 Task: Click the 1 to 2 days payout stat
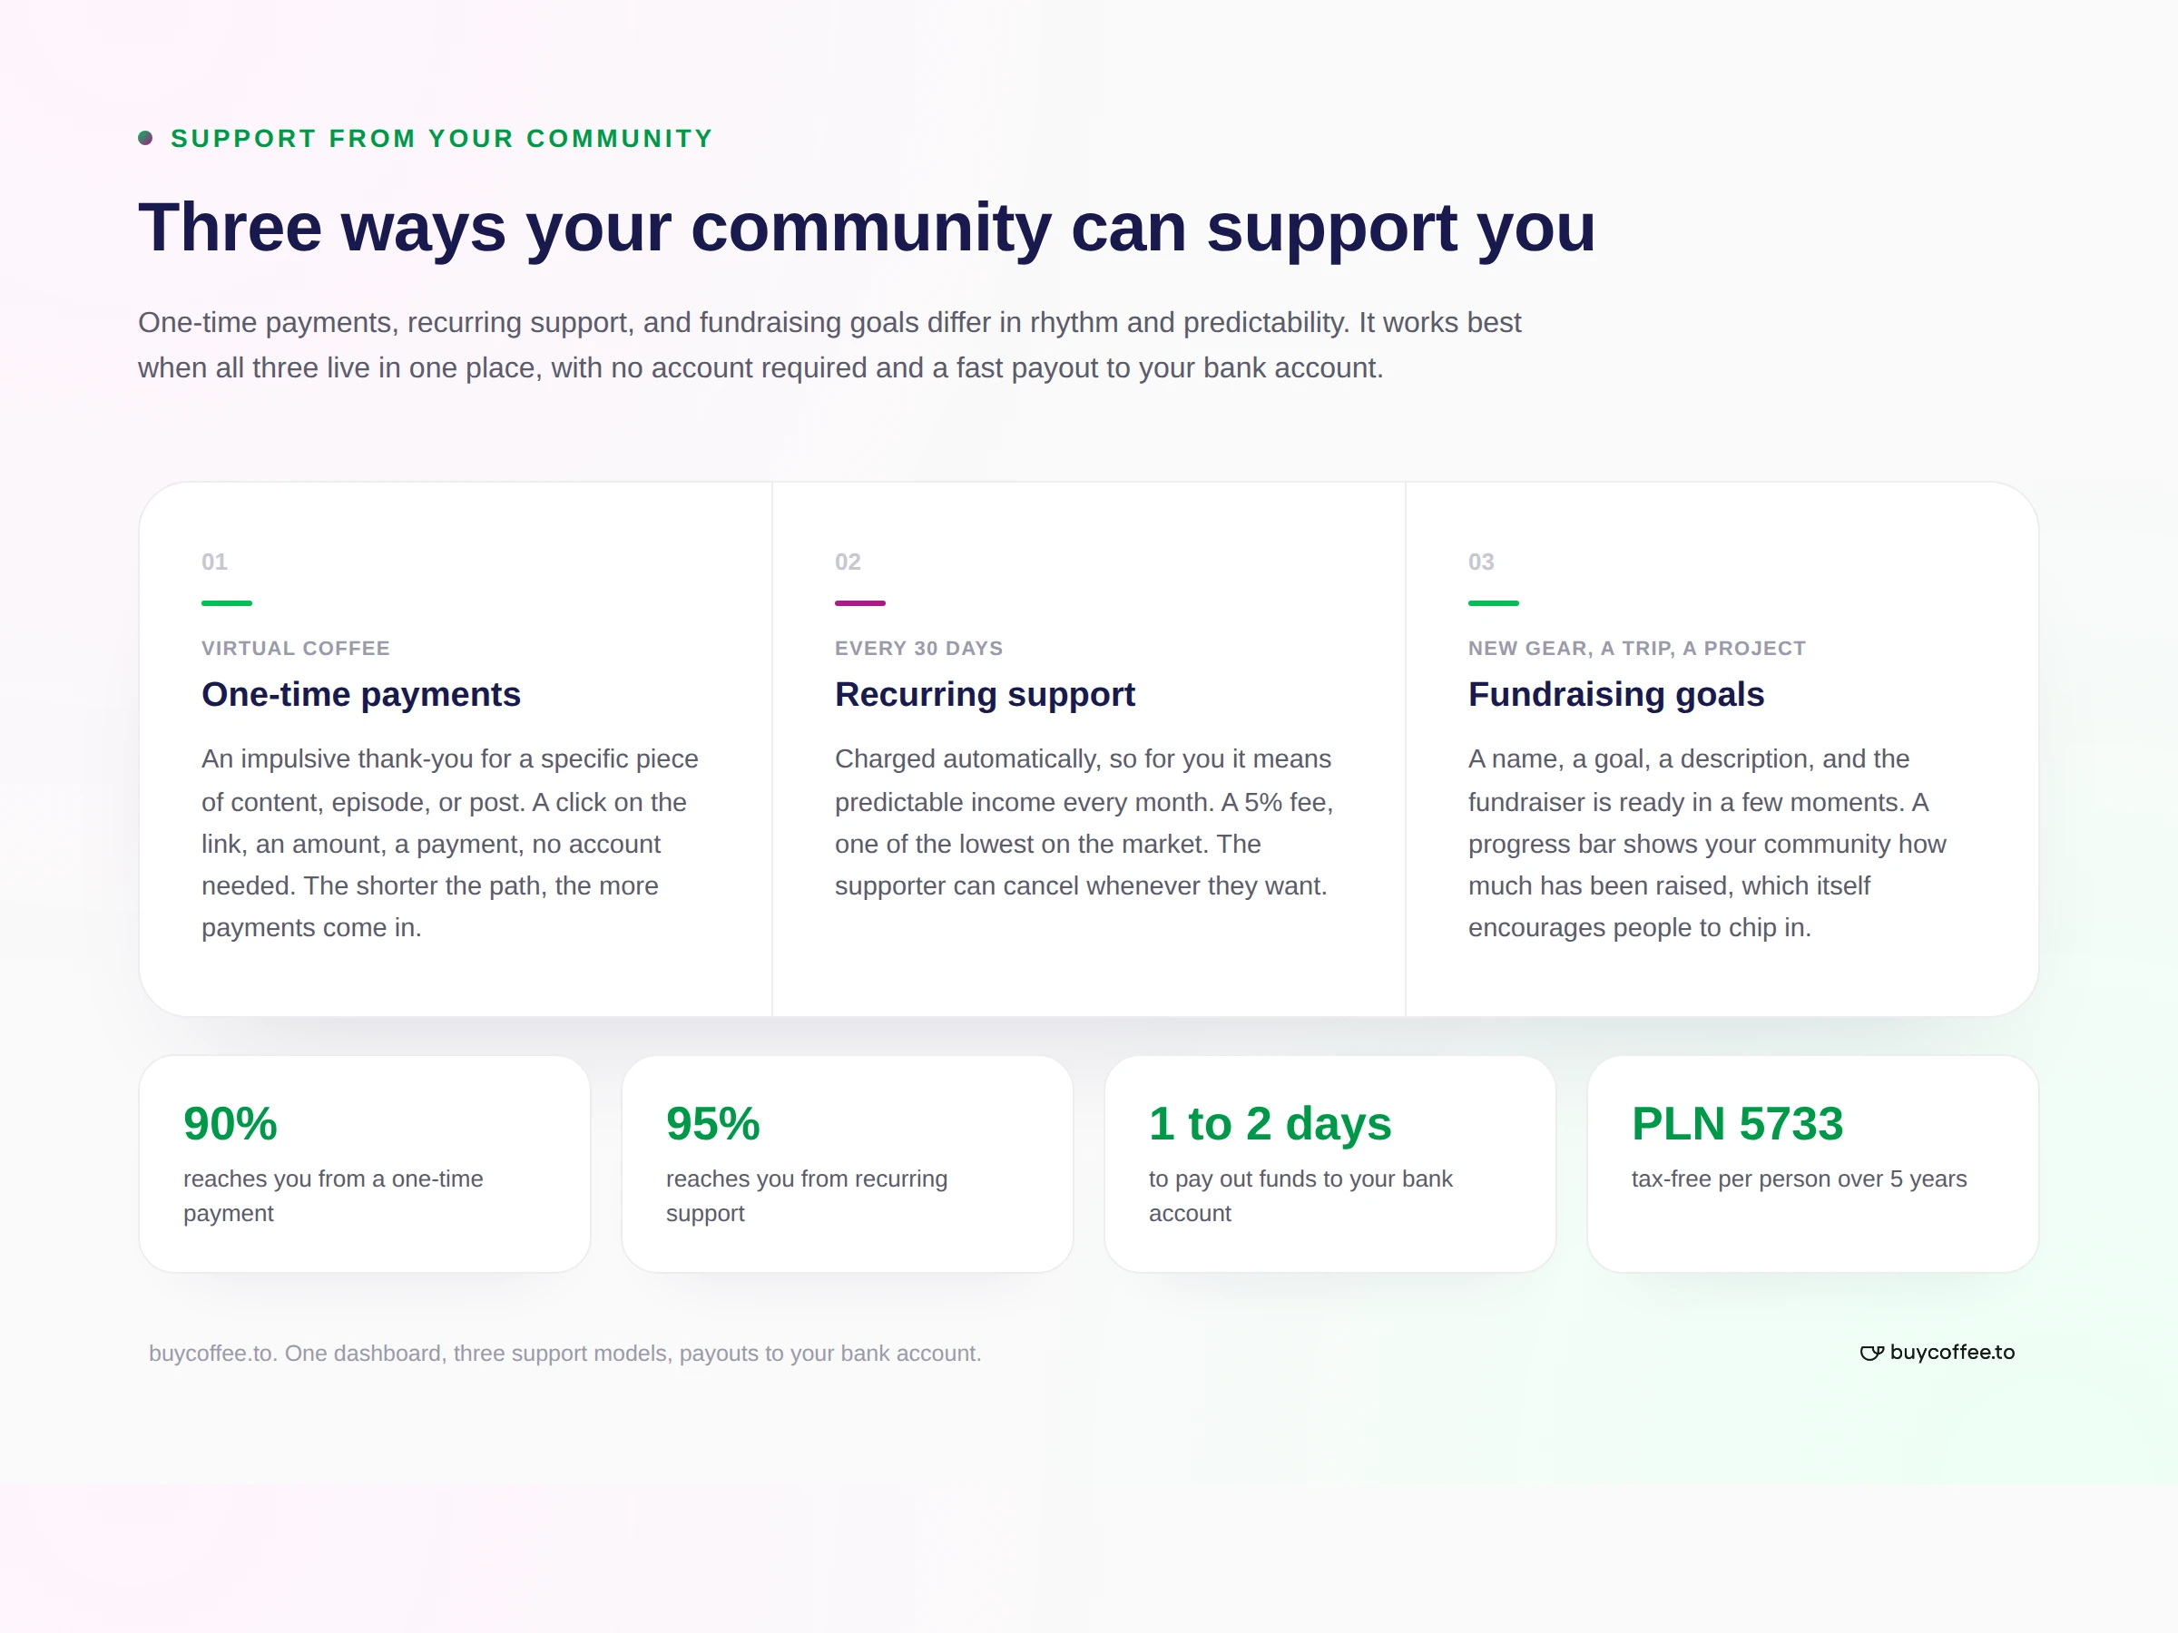click(x=1329, y=1163)
